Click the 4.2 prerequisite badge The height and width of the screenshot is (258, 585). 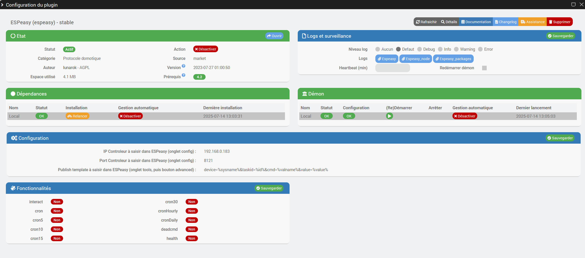[x=199, y=77]
